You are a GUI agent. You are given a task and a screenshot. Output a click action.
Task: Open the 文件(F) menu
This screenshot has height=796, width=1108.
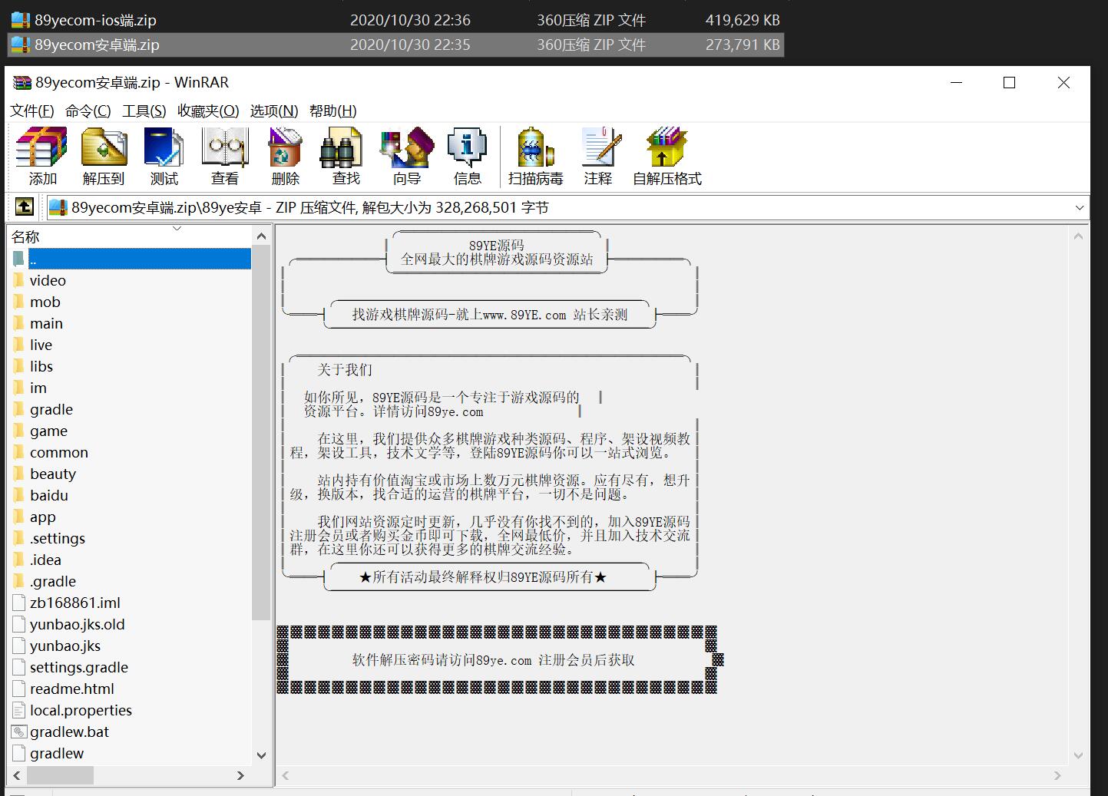32,111
